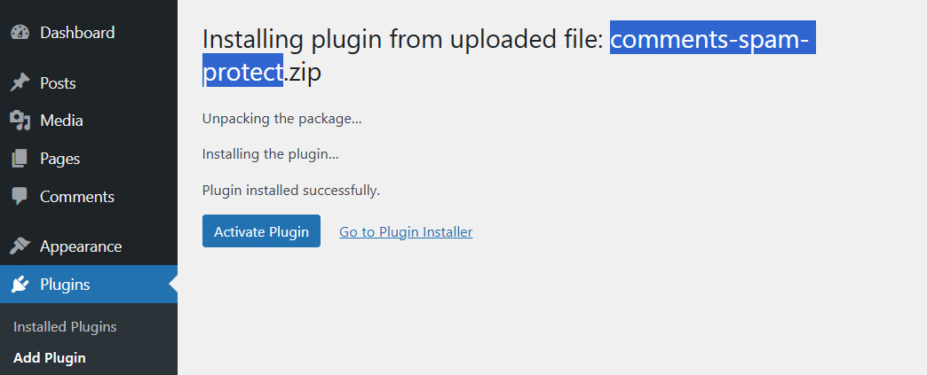927x375 pixels.
Task: Click the Media library icon
Action: pyautogui.click(x=20, y=121)
